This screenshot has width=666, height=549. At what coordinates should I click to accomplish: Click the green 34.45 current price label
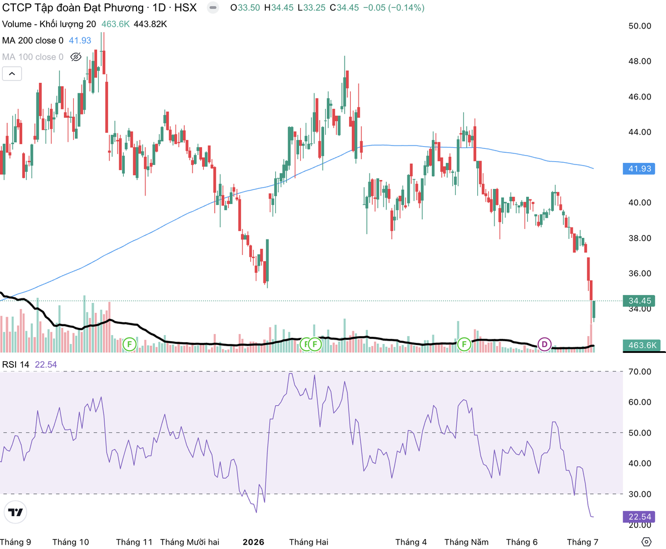coord(641,301)
